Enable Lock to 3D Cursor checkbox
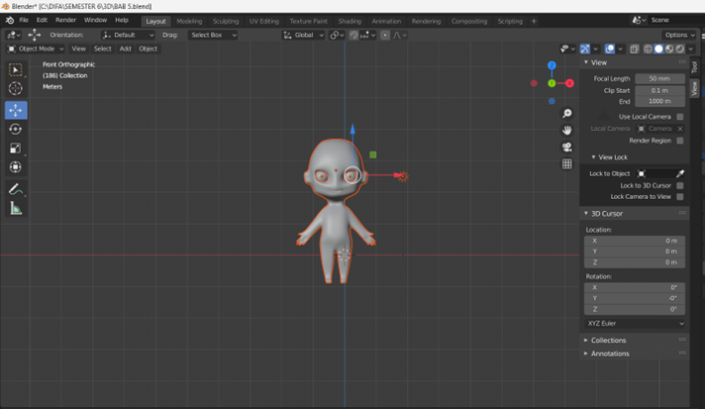Image resolution: width=705 pixels, height=409 pixels. [x=680, y=185]
